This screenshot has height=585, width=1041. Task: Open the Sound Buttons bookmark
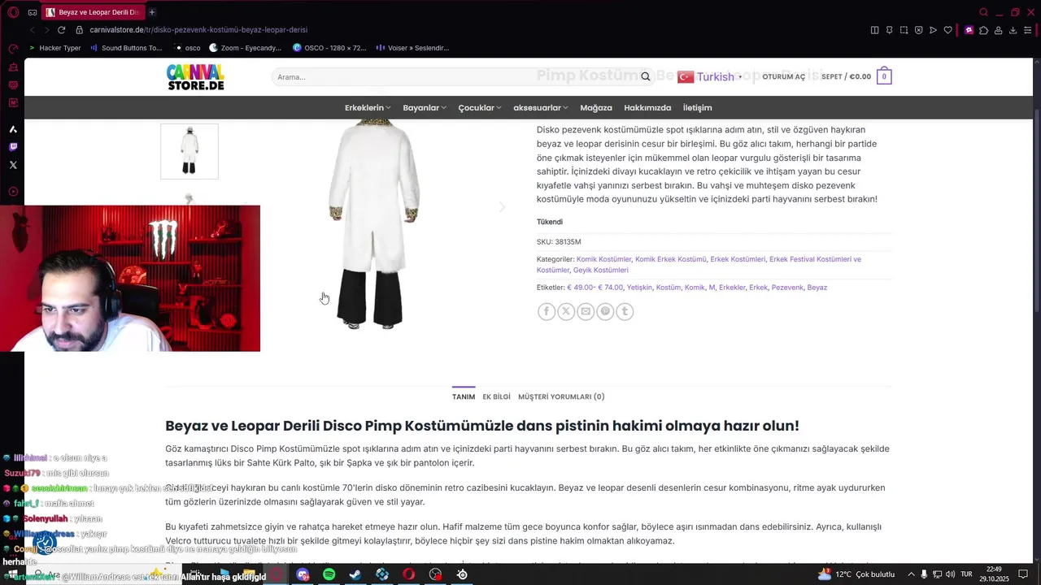click(125, 48)
